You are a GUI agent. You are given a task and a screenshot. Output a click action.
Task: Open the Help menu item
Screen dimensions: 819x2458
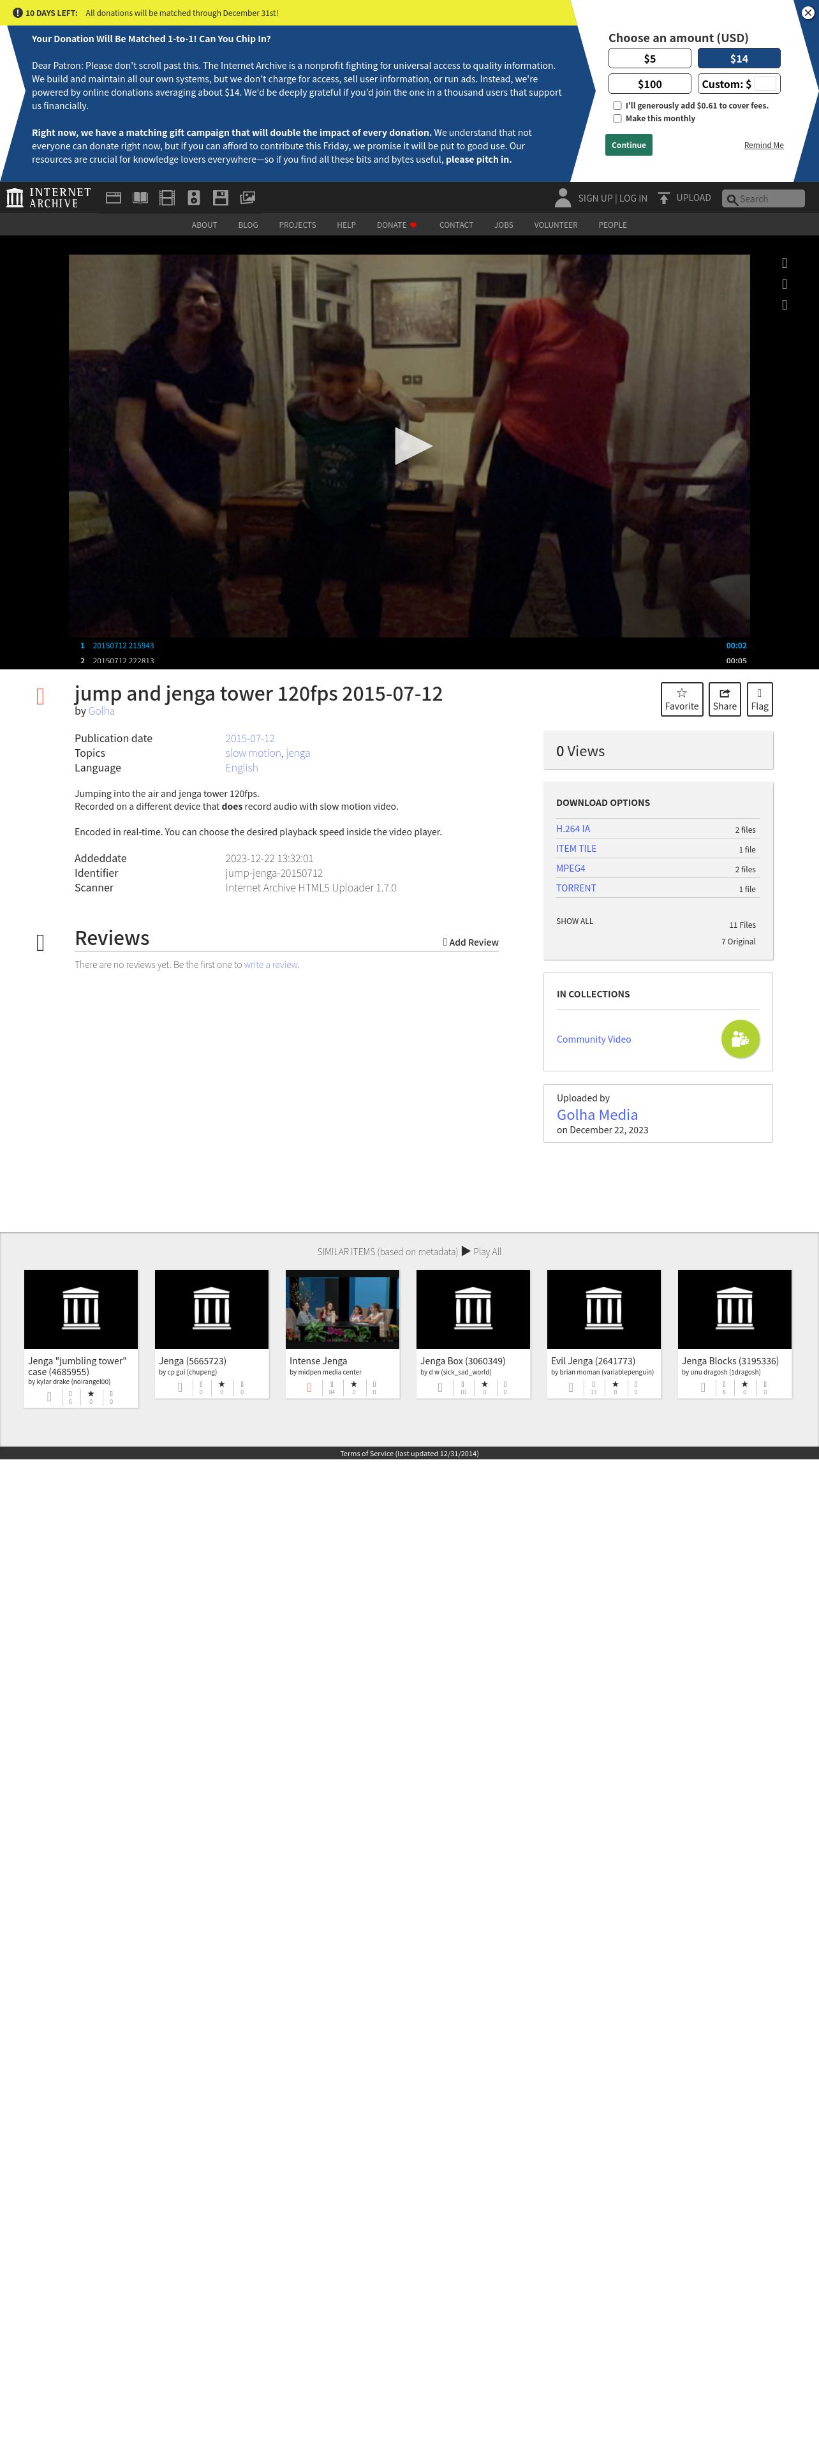[346, 225]
